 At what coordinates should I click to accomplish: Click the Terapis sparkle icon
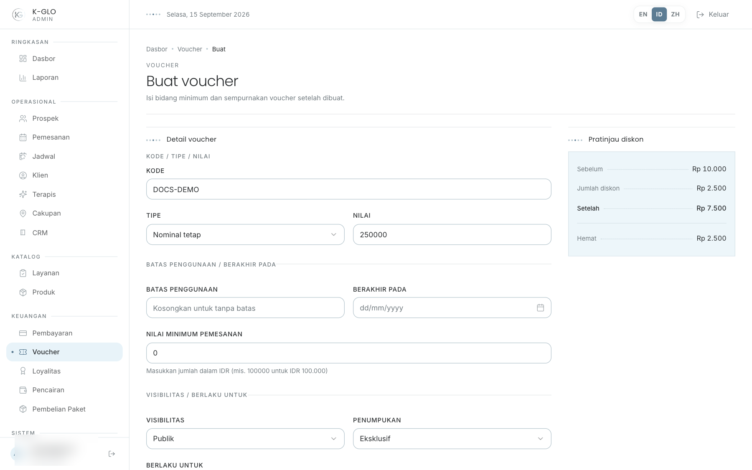coord(23,195)
